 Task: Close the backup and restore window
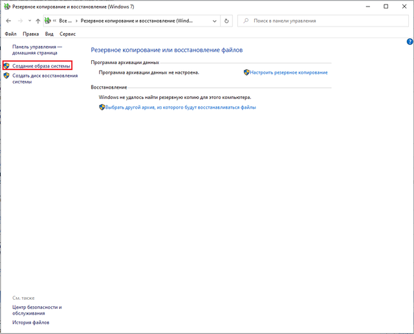404,6
